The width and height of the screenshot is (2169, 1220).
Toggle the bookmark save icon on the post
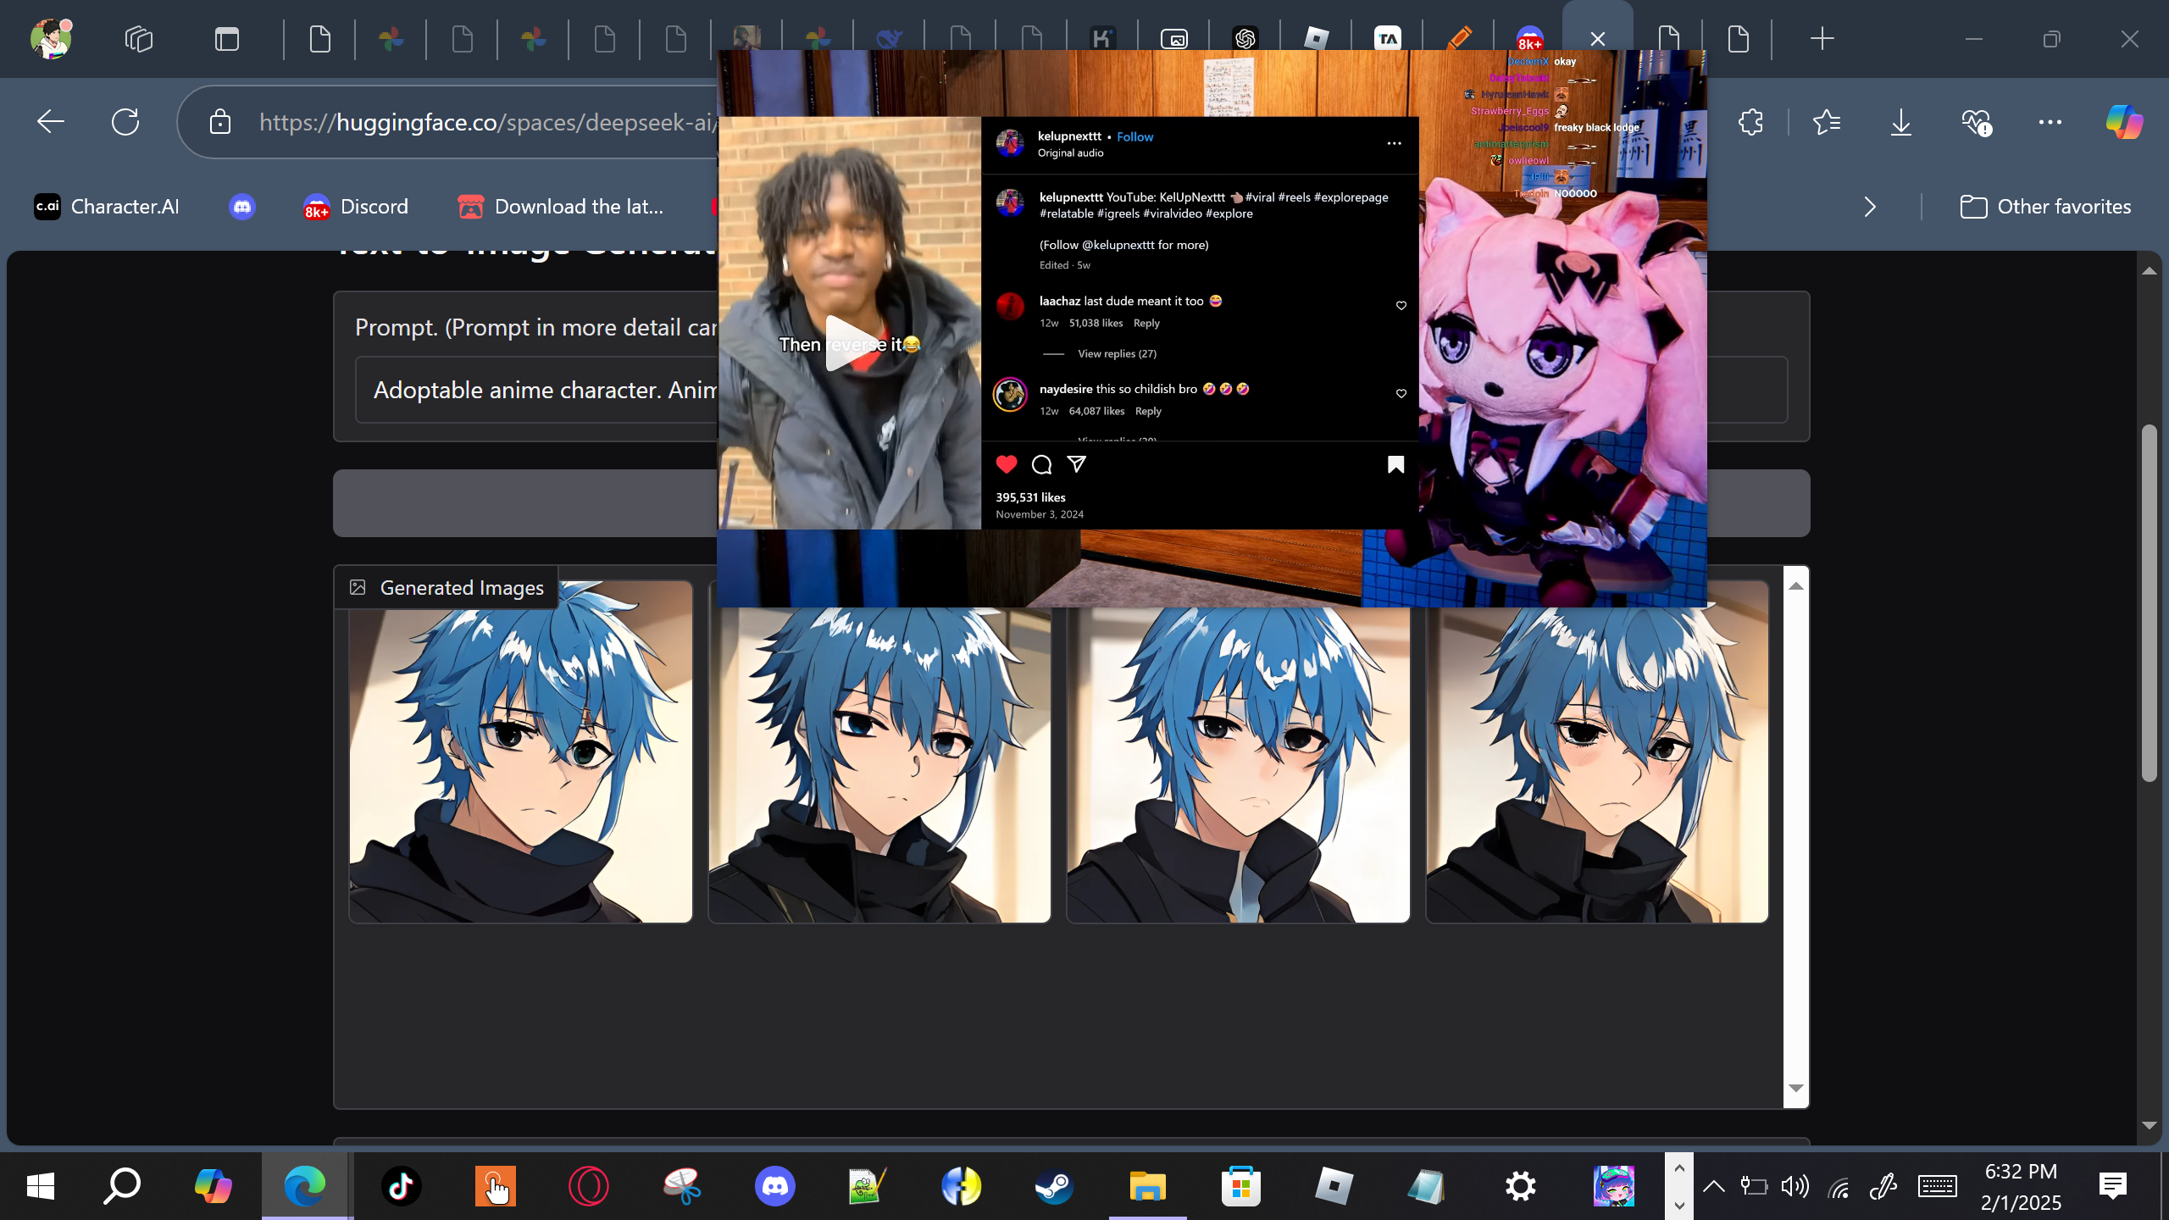pyautogui.click(x=1395, y=464)
